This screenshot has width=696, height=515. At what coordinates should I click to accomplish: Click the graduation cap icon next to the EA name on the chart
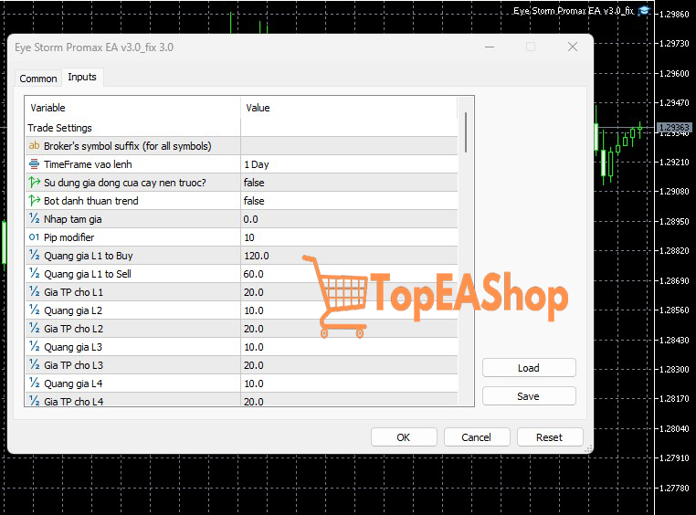point(644,11)
